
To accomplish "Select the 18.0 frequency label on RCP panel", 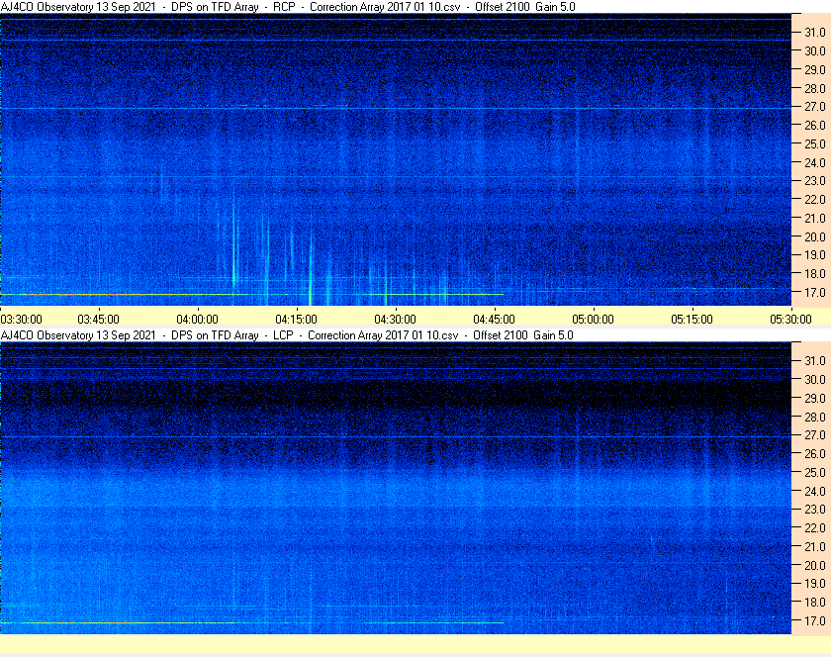I will 815,274.
